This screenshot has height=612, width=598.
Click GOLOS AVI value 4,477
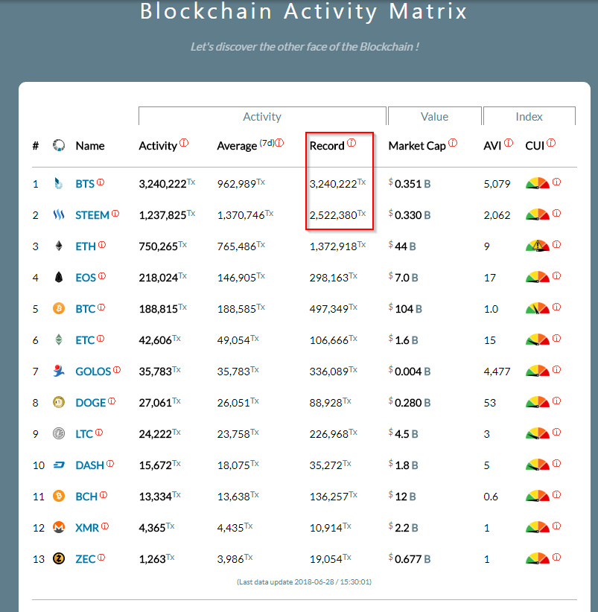[497, 372]
